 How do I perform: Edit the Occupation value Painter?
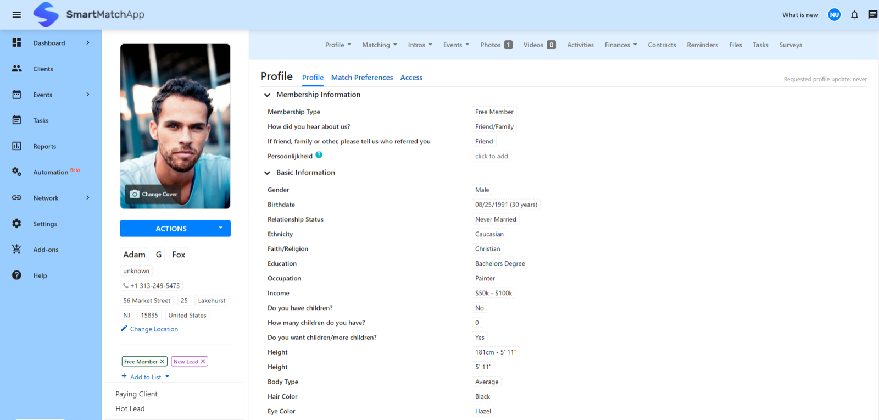[x=485, y=278]
